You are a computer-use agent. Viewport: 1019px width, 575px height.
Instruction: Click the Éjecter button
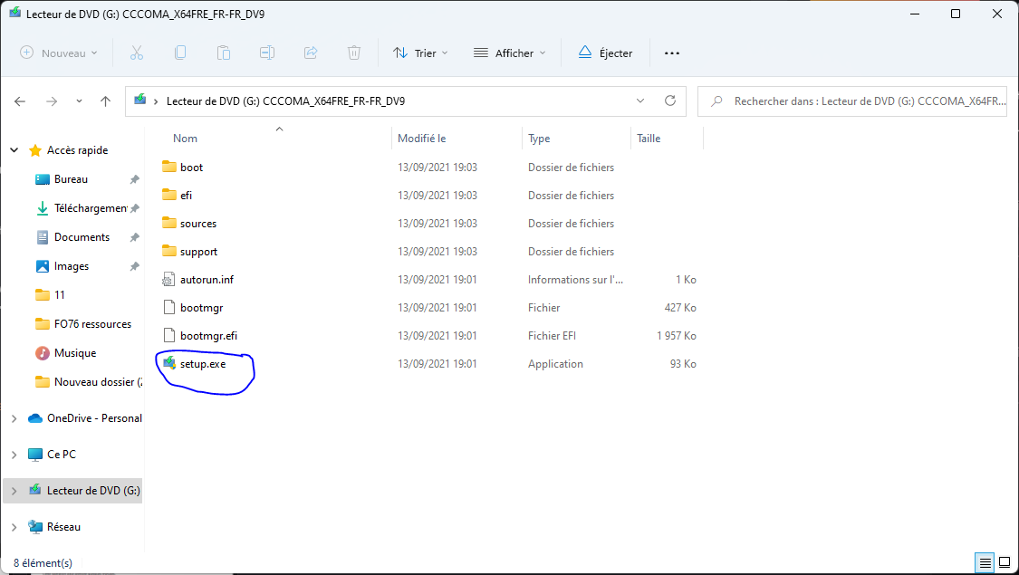coord(605,53)
